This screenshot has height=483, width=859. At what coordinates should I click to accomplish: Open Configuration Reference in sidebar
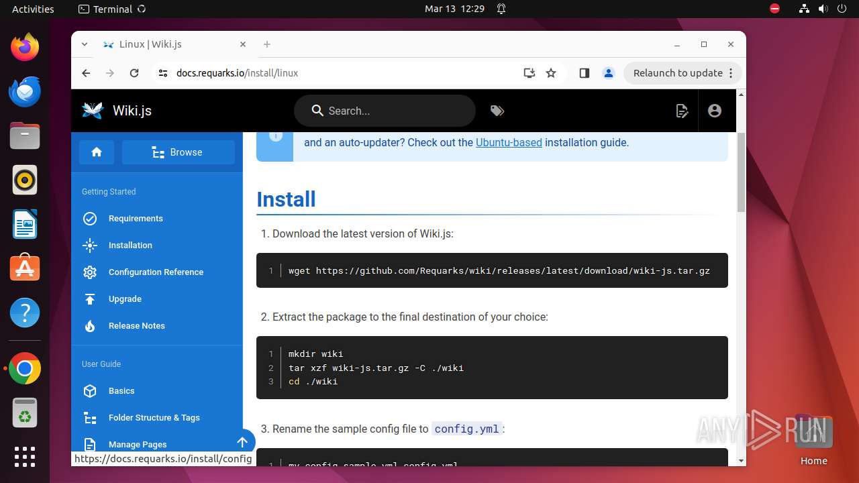click(157, 272)
